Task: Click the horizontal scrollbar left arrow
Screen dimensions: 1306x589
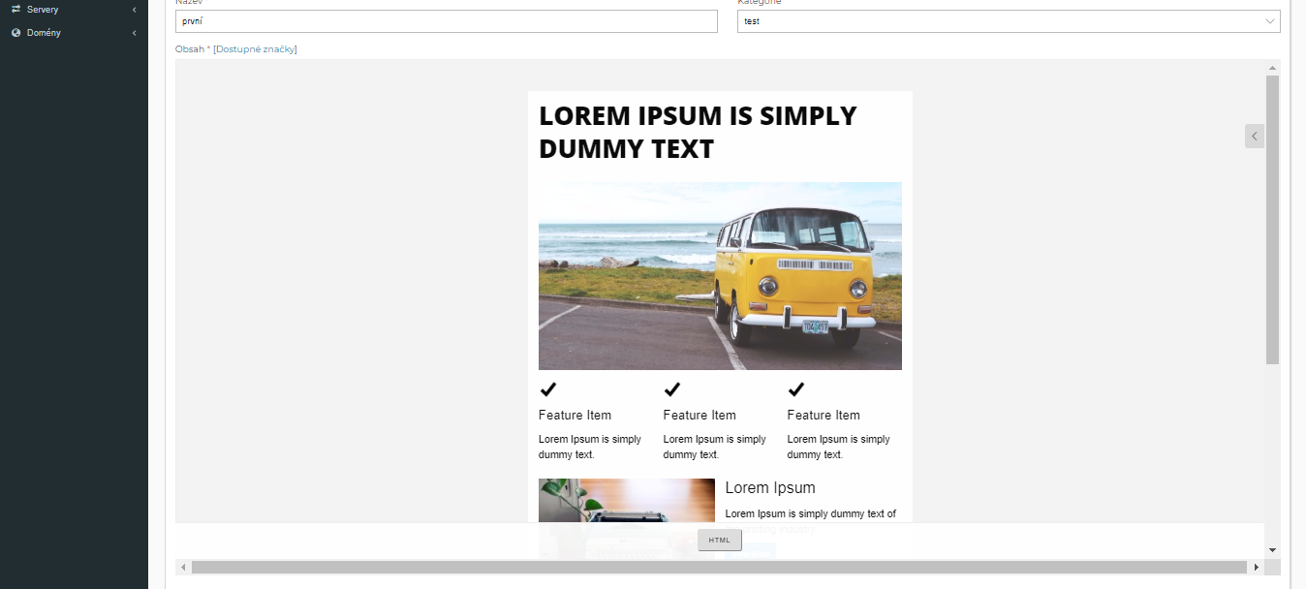Action: point(183,567)
